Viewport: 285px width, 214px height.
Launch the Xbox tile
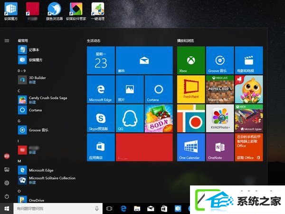tap(191, 60)
